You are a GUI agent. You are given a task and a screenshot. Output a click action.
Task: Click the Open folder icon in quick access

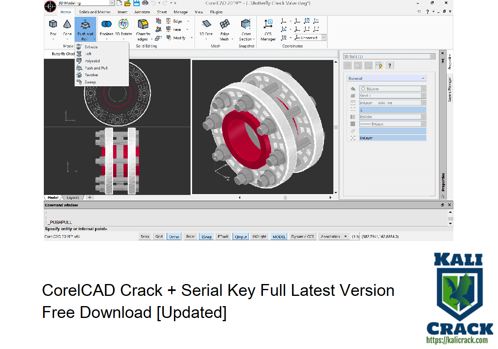coord(127,3)
